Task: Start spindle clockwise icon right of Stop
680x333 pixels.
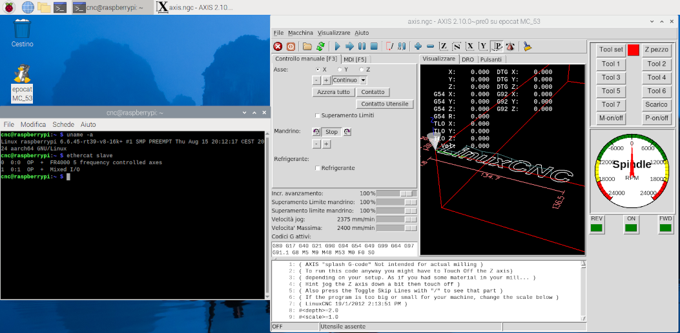Action: tap(347, 132)
